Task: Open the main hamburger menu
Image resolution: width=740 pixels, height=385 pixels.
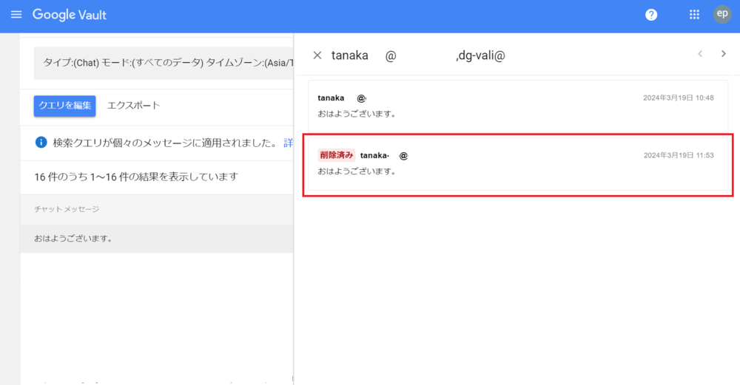Action: [x=16, y=15]
